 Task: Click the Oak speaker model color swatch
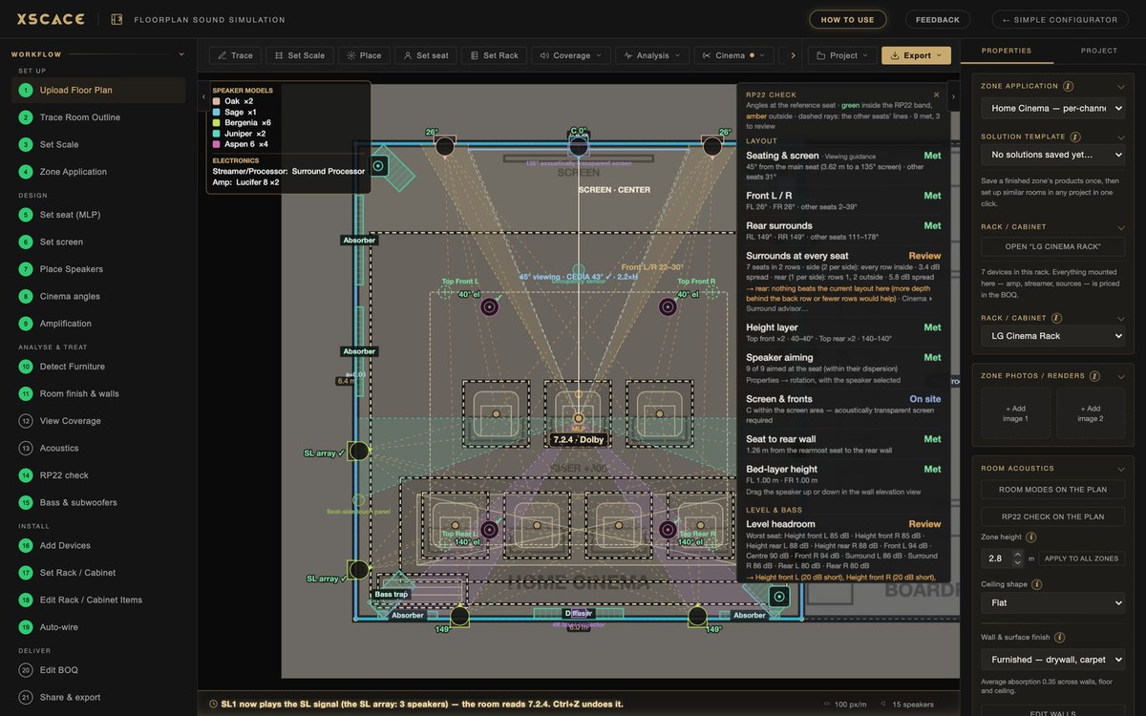tap(217, 101)
